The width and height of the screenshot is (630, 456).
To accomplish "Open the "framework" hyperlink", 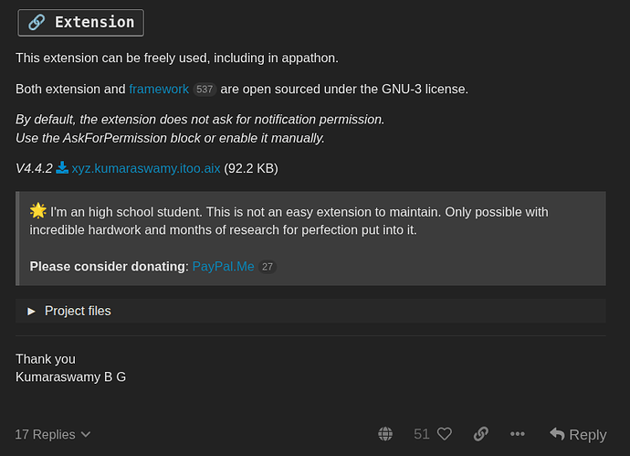I will coord(159,89).
